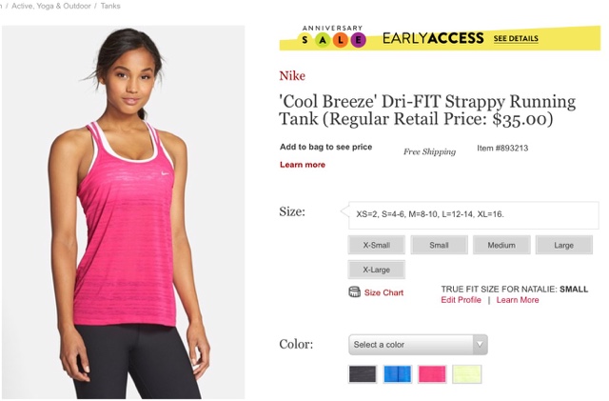The width and height of the screenshot is (609, 401).
Task: Select the pink color swatch
Action: pos(432,374)
